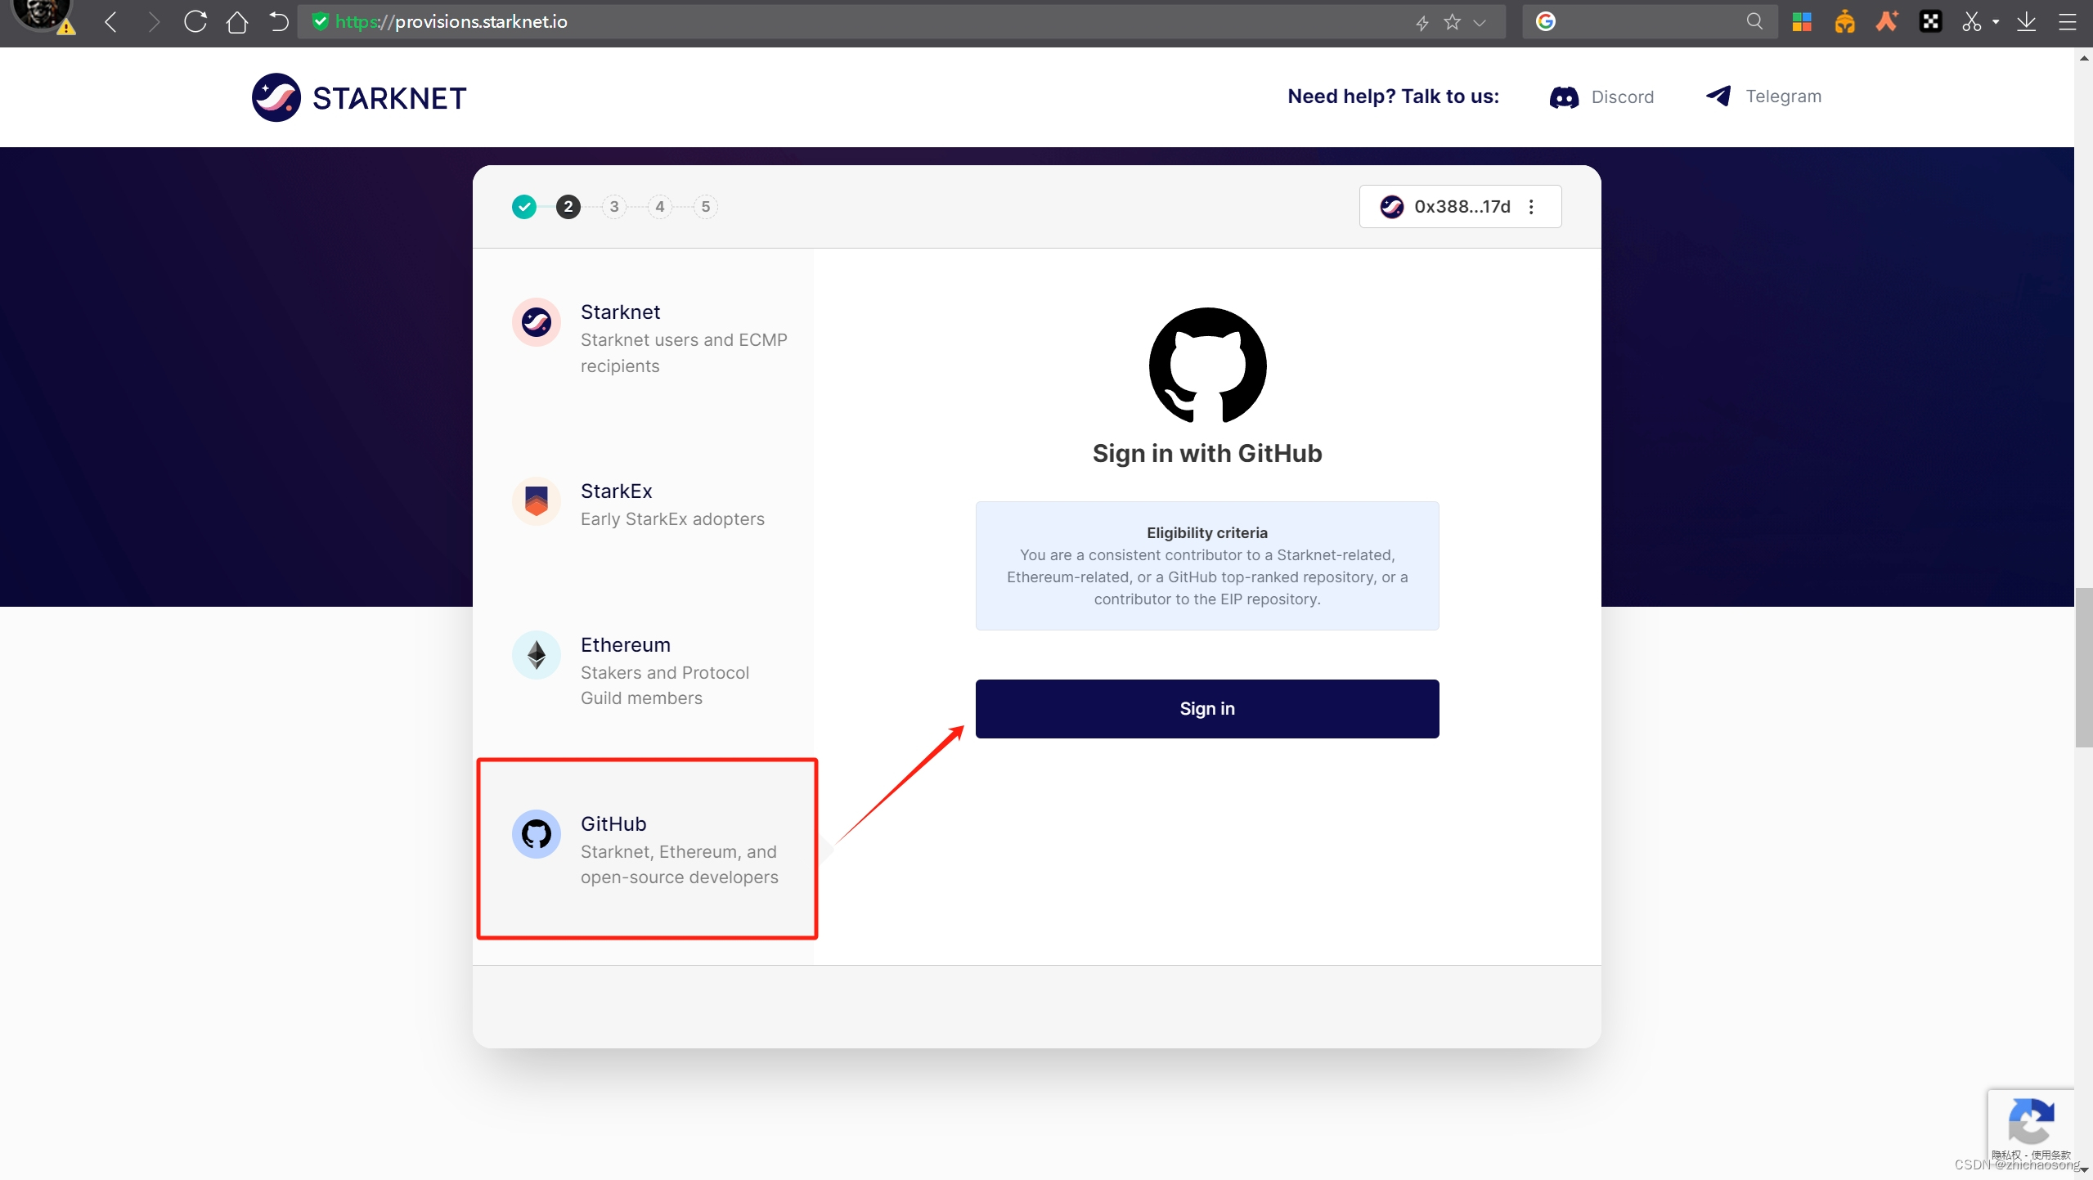Go back in browser history
2093x1180 pixels.
click(111, 22)
